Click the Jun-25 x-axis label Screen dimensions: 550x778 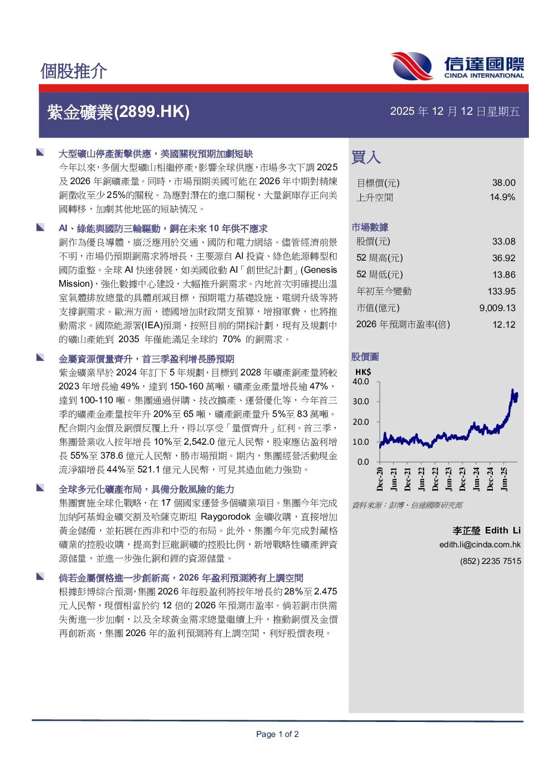(x=504, y=479)
